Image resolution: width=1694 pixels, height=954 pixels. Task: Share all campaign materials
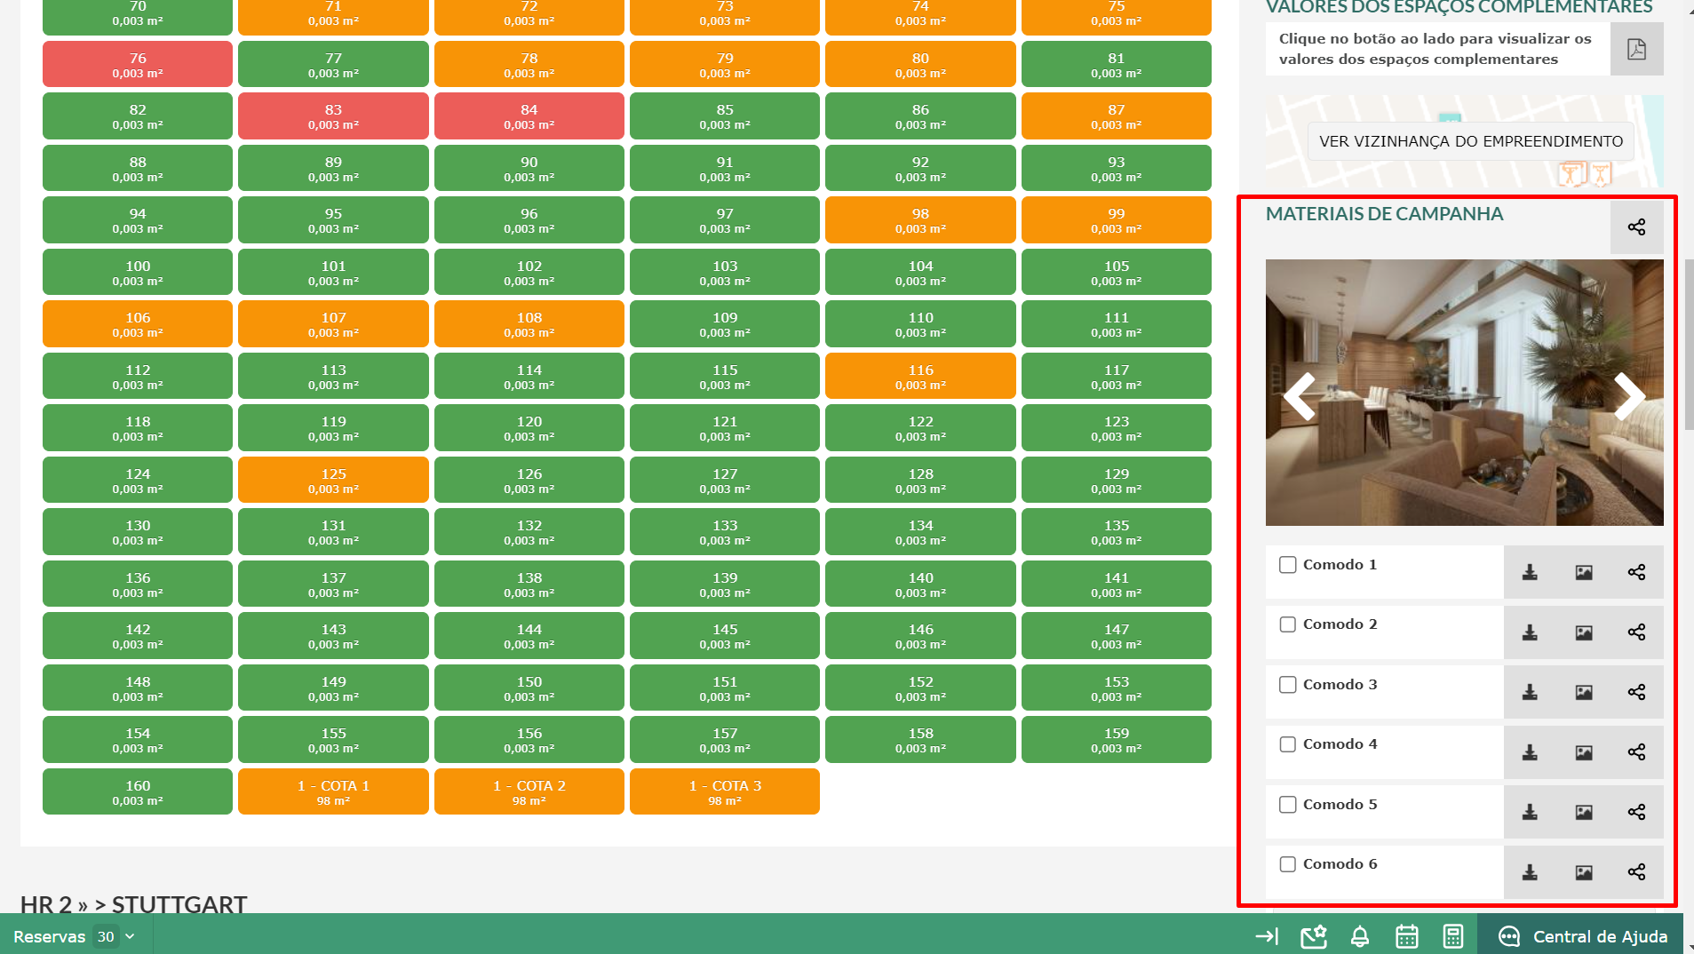tap(1636, 227)
